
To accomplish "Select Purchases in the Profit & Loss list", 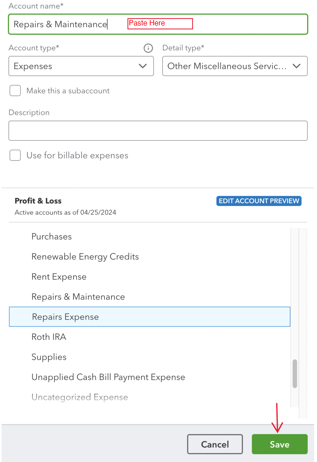I will point(51,236).
